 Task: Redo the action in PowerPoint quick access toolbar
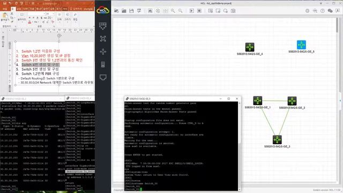pyautogui.click(x=16, y=3)
